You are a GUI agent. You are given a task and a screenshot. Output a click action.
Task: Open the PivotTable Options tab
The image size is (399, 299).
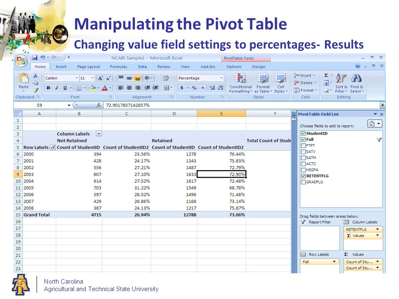pos(234,66)
